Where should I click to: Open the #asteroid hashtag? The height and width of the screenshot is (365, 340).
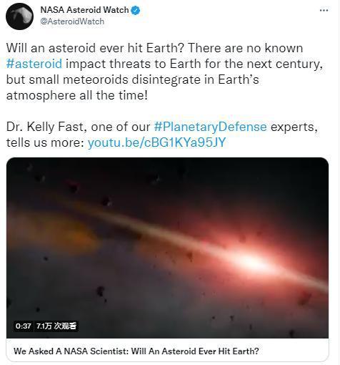click(x=34, y=64)
